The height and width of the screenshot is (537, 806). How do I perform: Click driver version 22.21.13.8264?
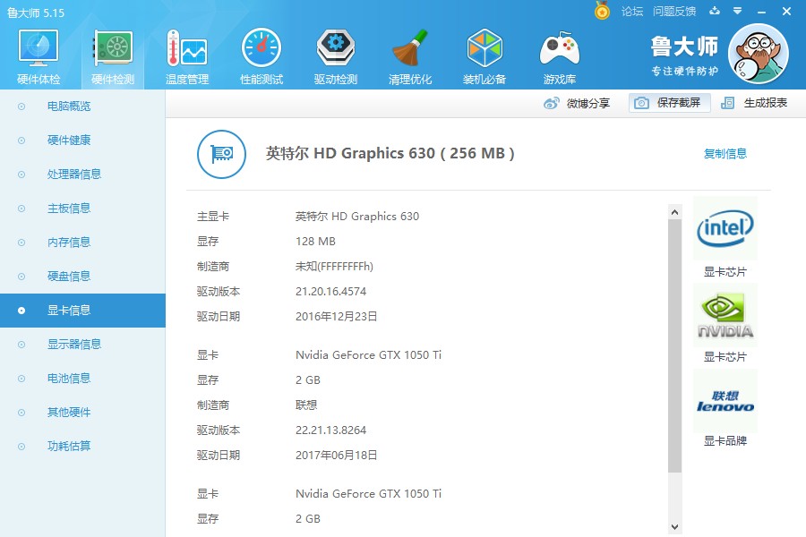tap(330, 430)
